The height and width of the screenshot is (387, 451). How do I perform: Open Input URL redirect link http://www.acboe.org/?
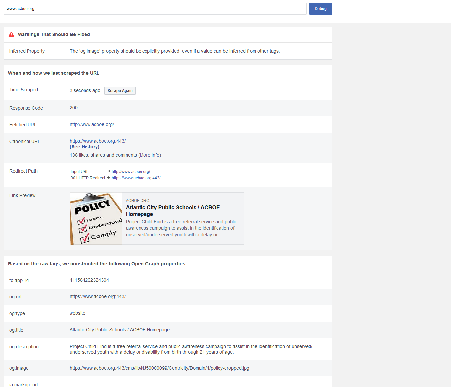click(x=131, y=172)
